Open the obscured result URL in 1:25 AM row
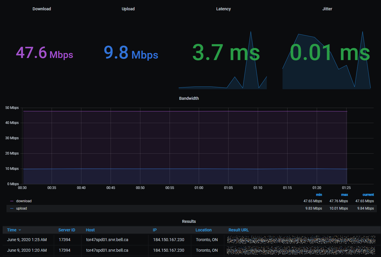381x257 pixels. coord(301,240)
